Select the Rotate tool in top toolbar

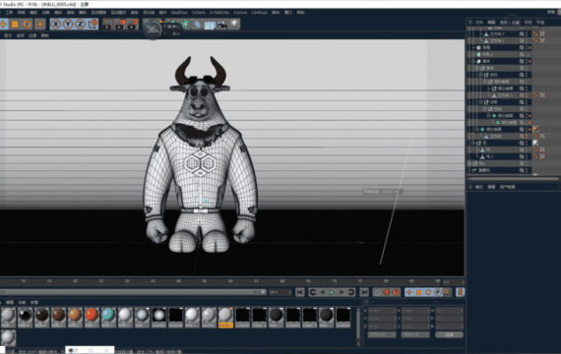pyautogui.click(x=27, y=24)
